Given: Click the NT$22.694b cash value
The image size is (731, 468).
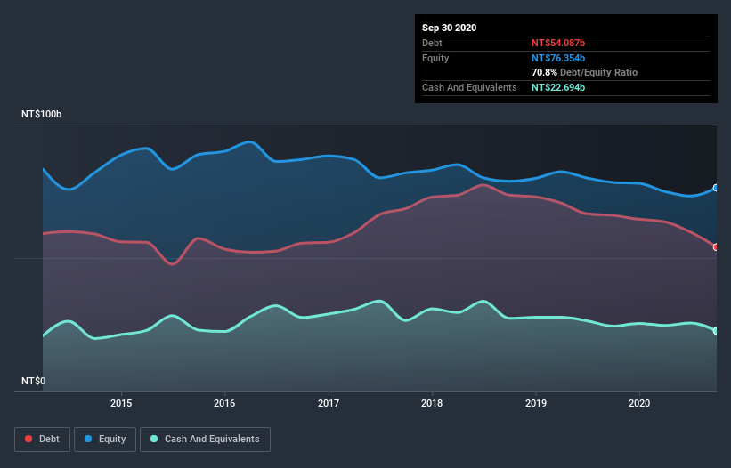Looking at the screenshot, I should point(558,87).
